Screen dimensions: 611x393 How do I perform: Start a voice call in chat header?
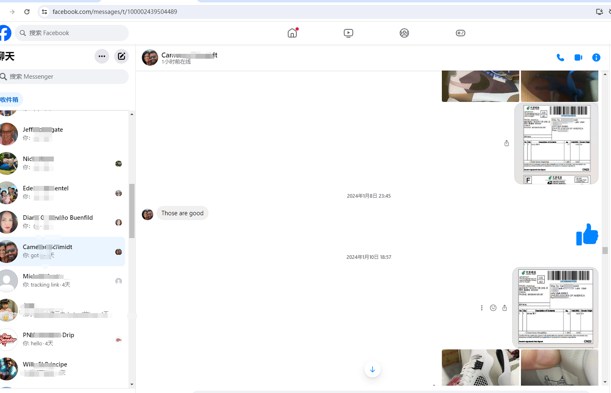(x=560, y=57)
